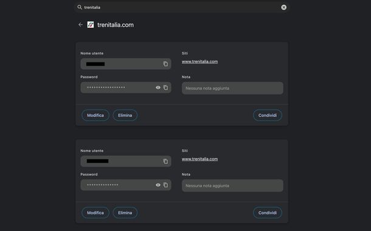Copy username in the second credential card

165,161
